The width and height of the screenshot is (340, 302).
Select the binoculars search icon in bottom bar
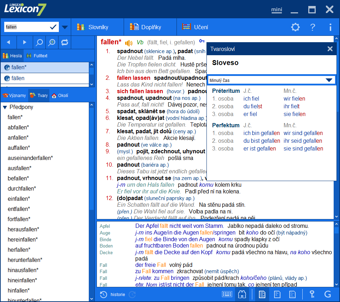click(x=242, y=295)
